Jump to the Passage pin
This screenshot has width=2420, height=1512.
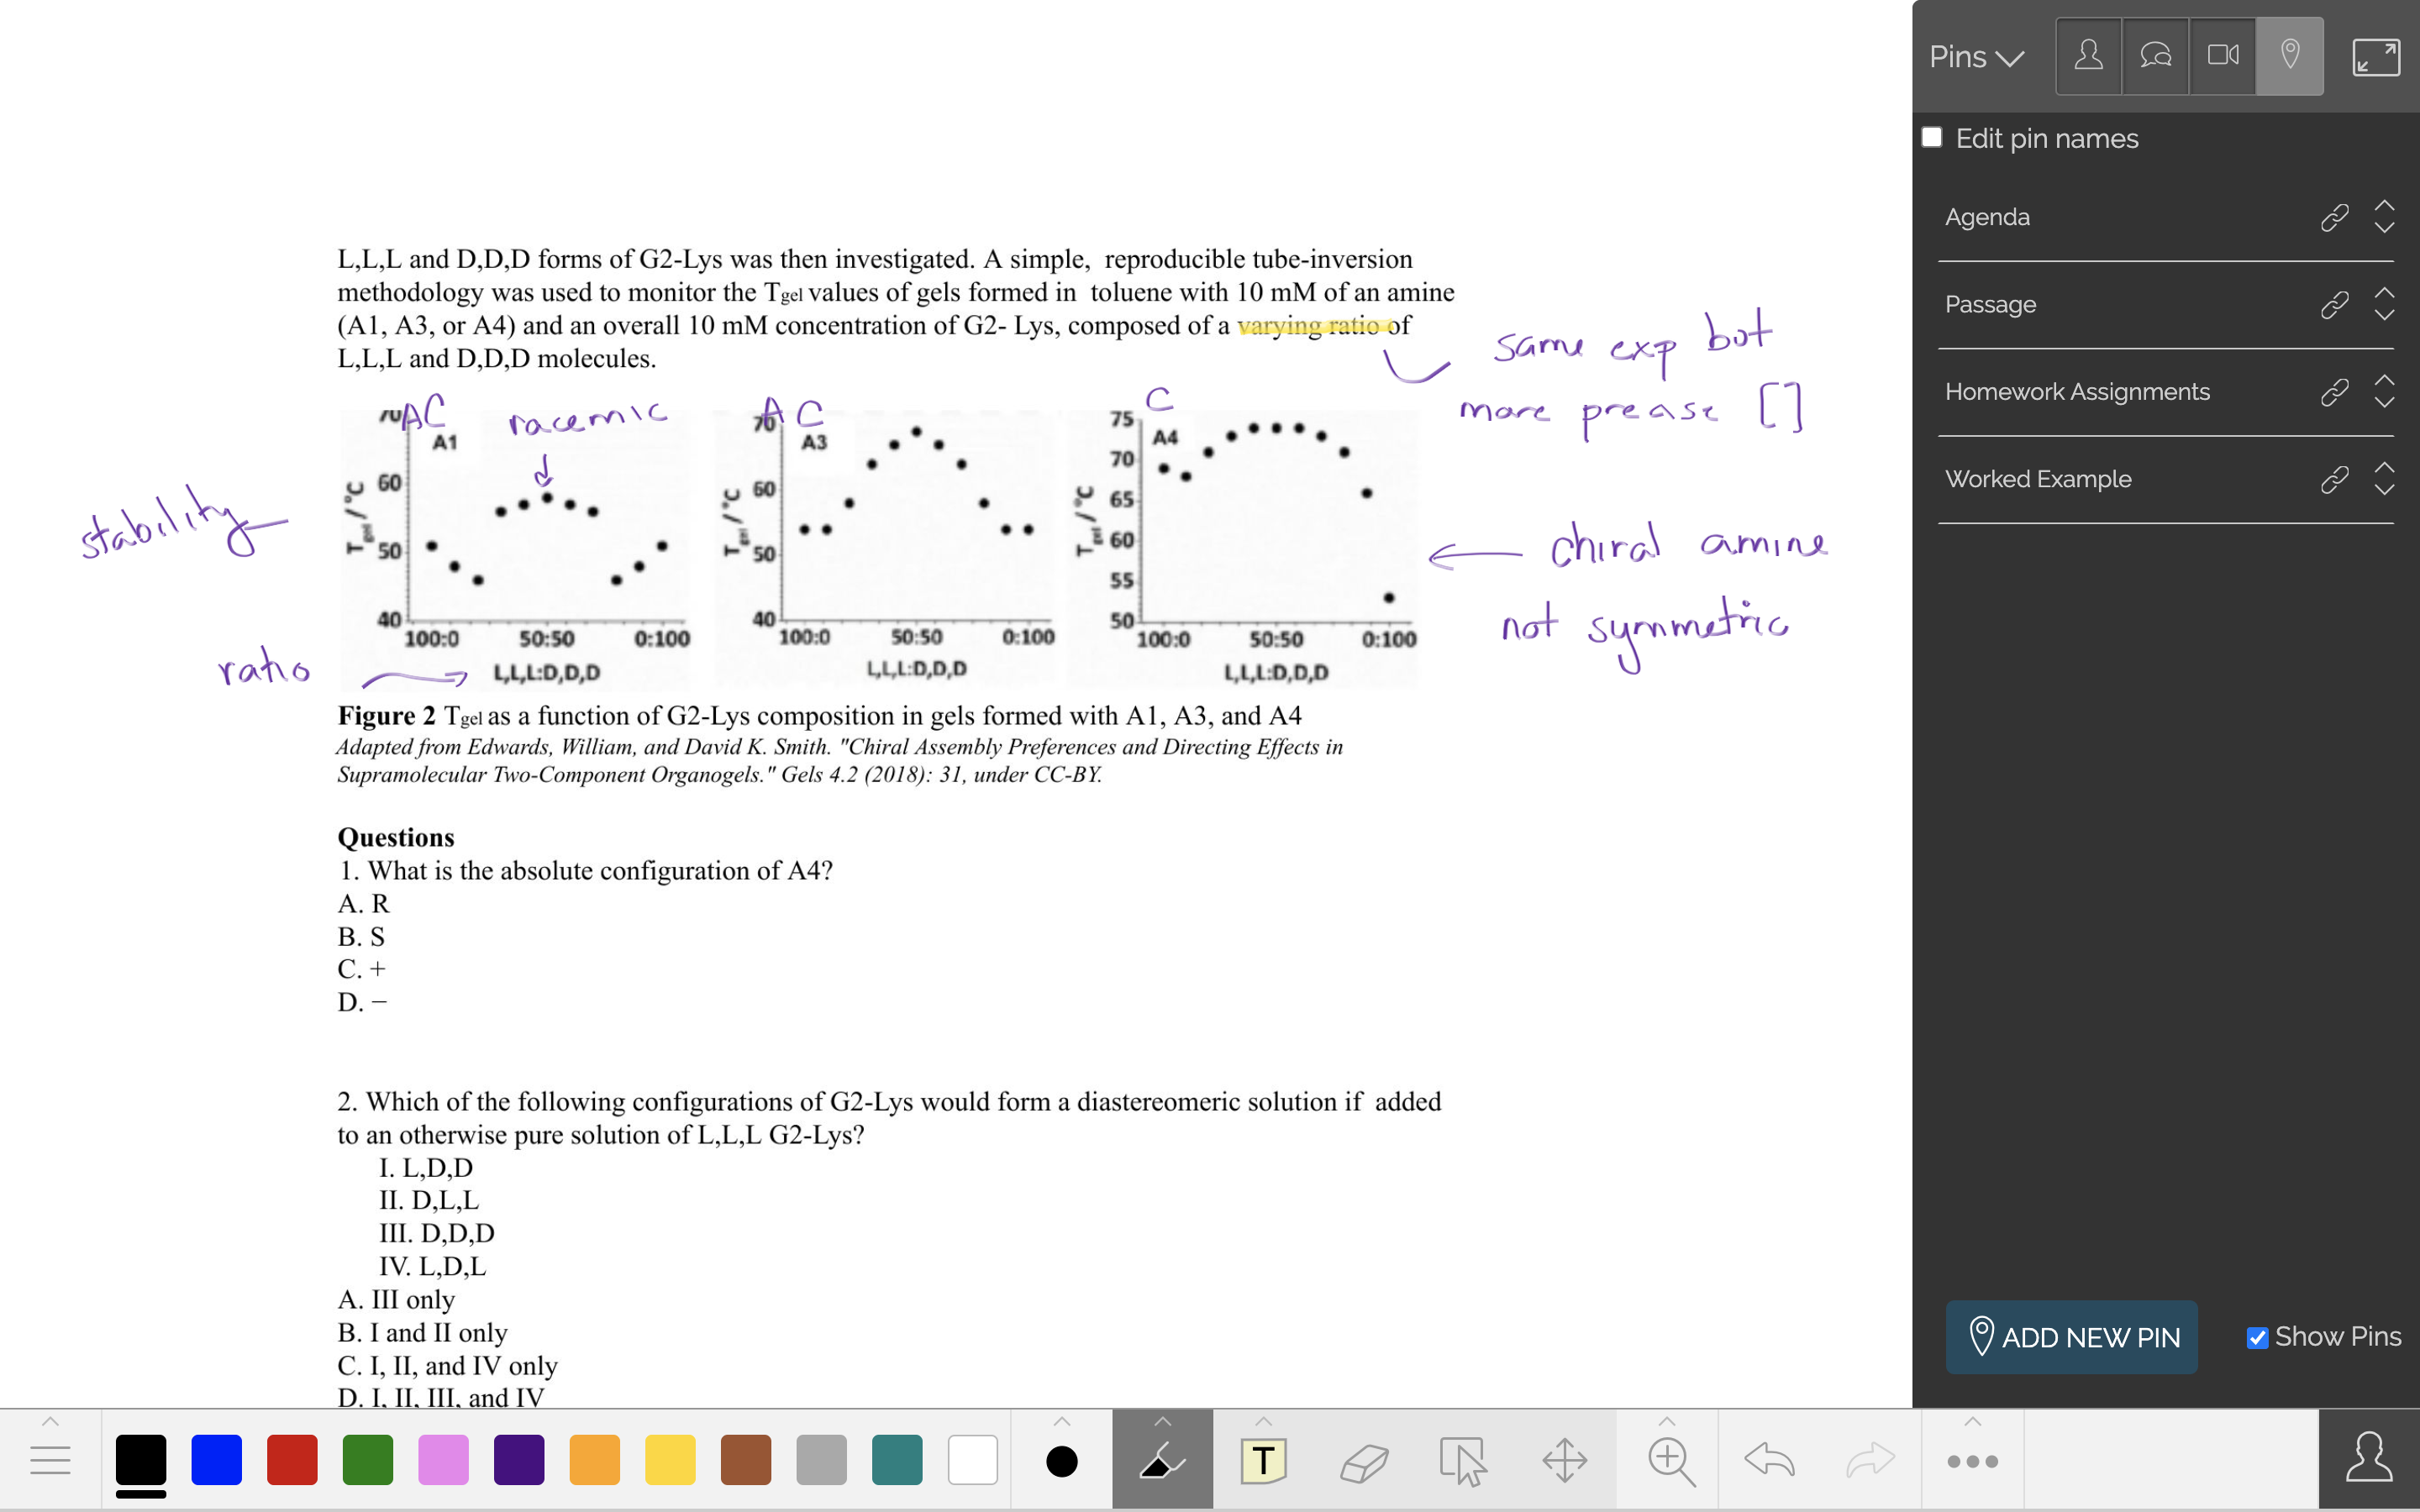pyautogui.click(x=1990, y=304)
